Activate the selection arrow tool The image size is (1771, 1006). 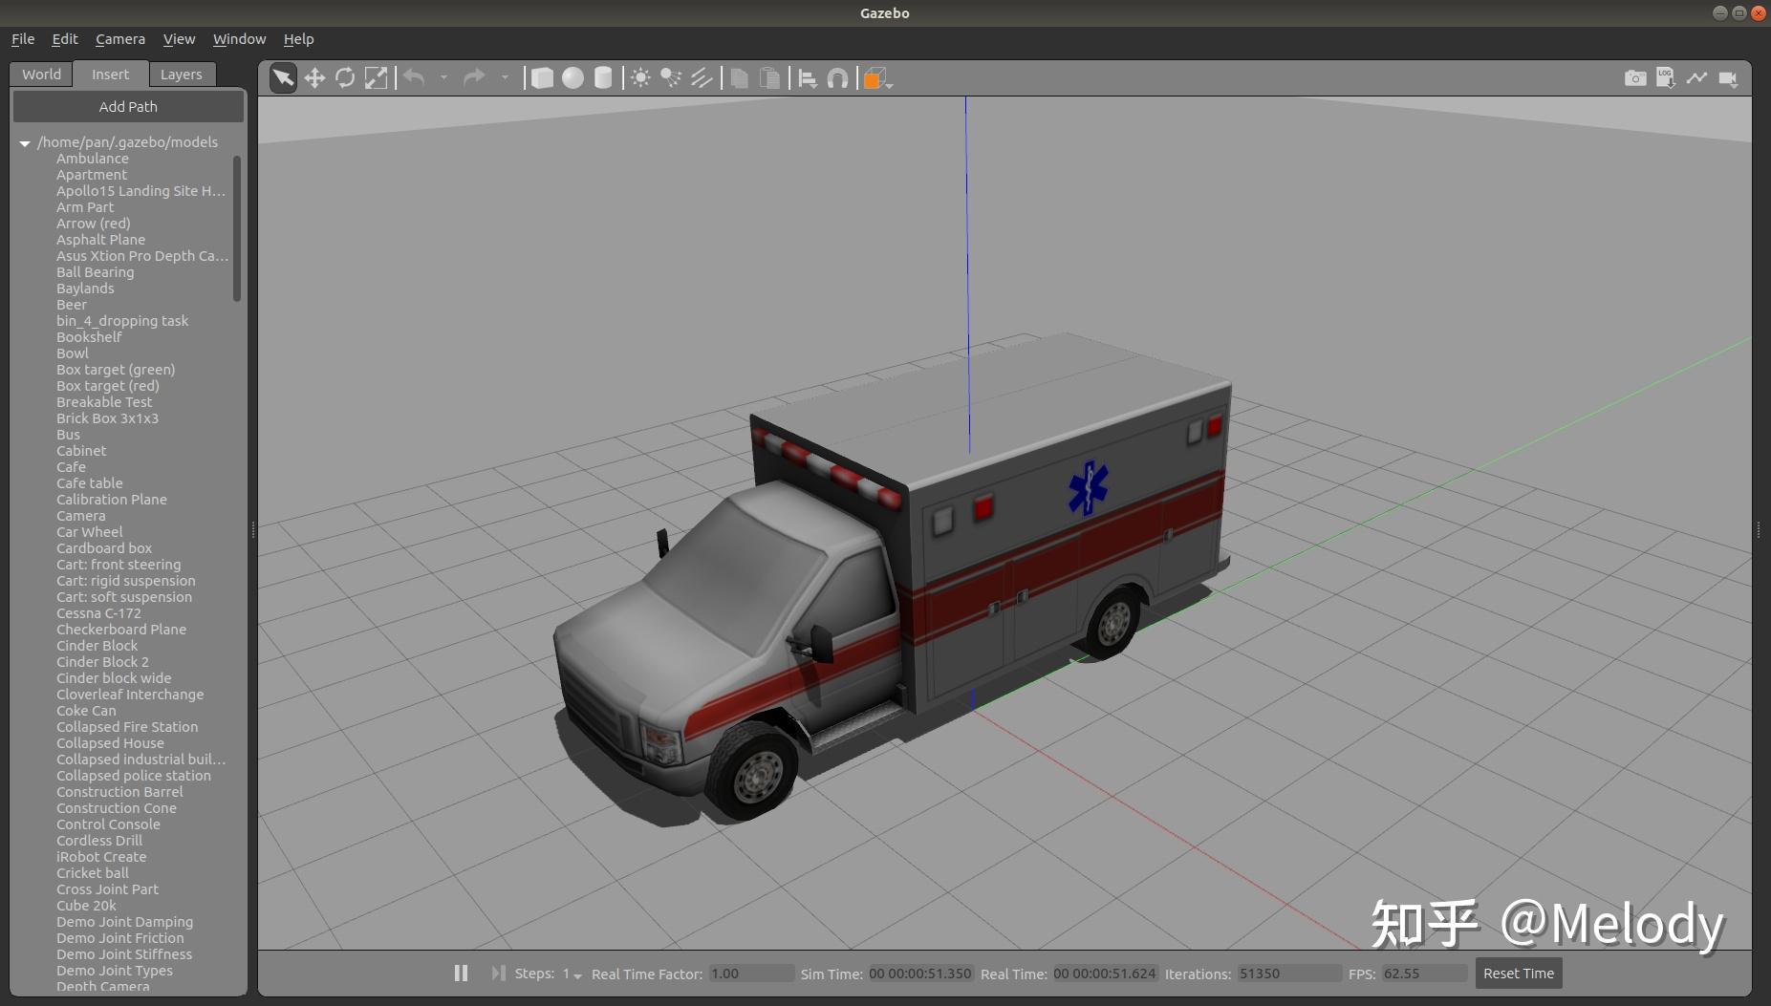(283, 78)
